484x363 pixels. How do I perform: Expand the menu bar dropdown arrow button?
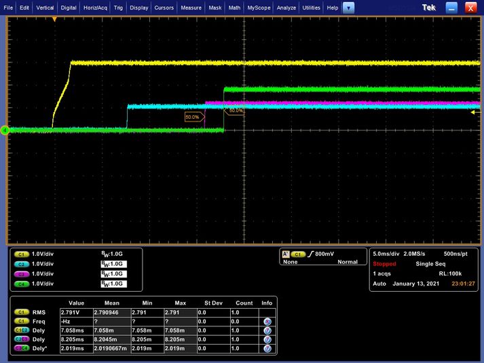(x=348, y=7)
